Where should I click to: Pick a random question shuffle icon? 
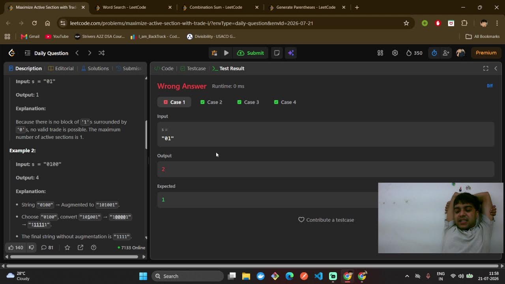click(x=101, y=53)
